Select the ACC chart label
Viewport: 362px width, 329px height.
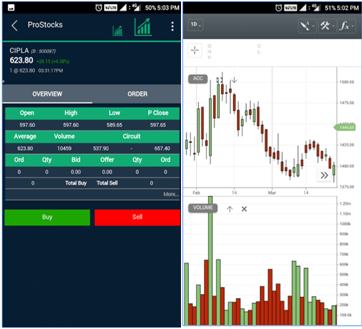click(x=198, y=79)
